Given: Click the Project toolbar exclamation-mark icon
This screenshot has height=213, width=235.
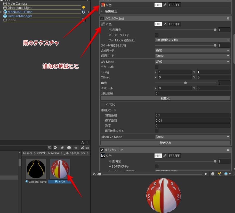Looking at the screenshot, I should pos(69,148).
